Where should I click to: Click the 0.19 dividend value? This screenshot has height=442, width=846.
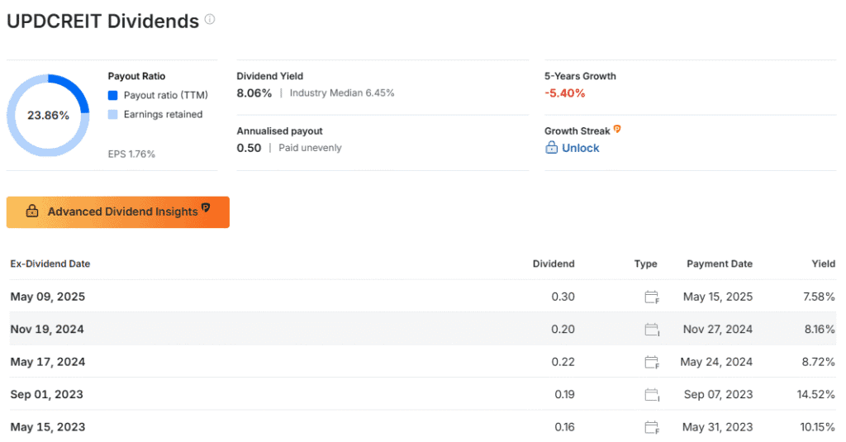(x=564, y=395)
